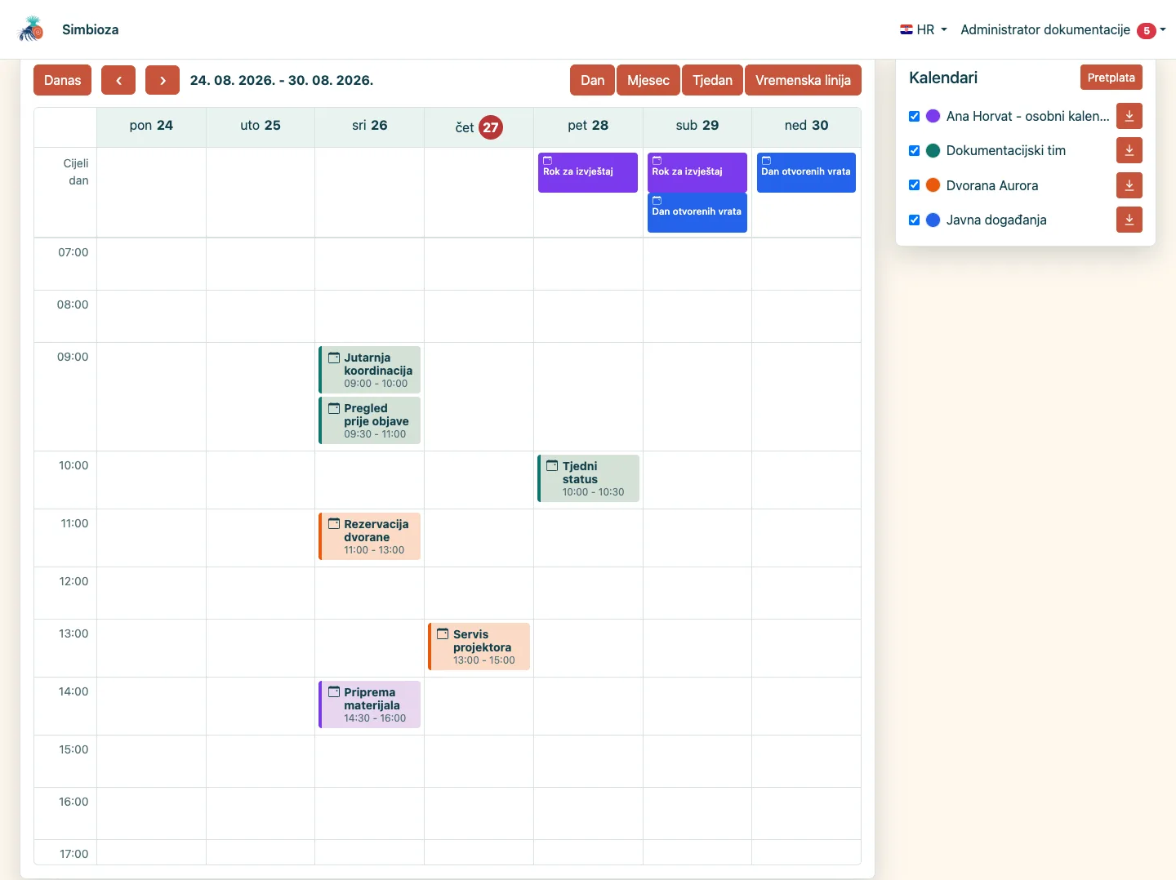Open Friday's Rok za izvještaj event

coord(588,172)
